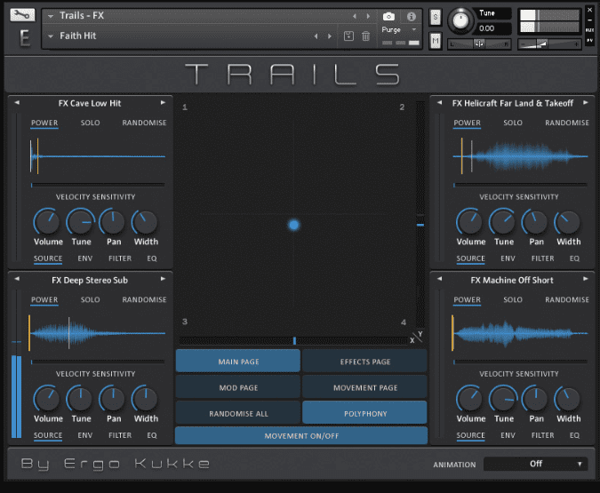This screenshot has height=493, width=600.
Task: Adjust Volume knob of FX Cave Low Hit
Action: (x=47, y=222)
